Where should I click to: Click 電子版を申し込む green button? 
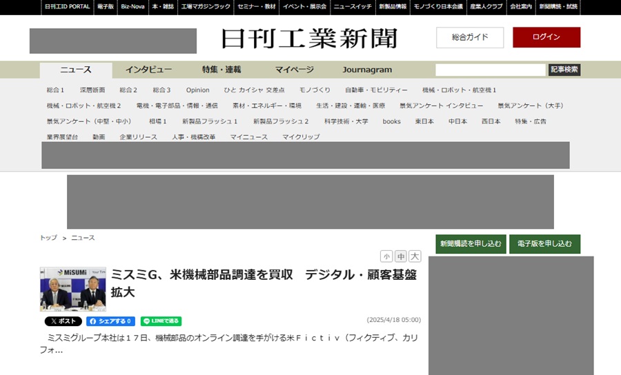(545, 244)
